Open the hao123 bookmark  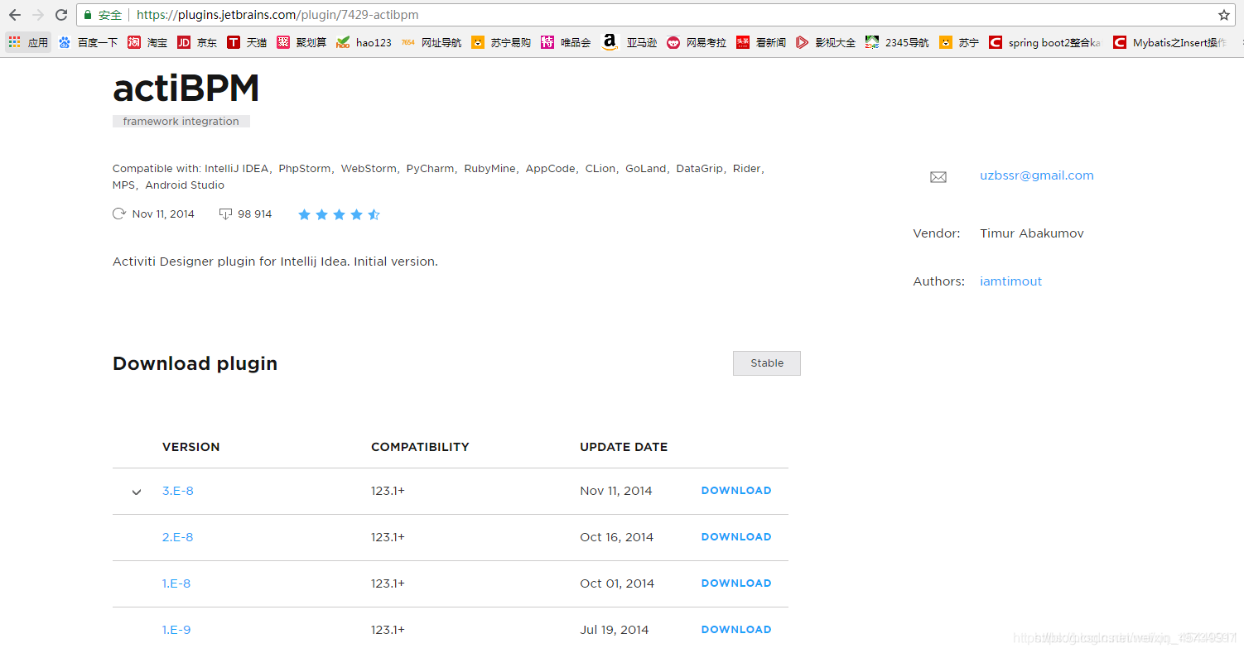364,42
